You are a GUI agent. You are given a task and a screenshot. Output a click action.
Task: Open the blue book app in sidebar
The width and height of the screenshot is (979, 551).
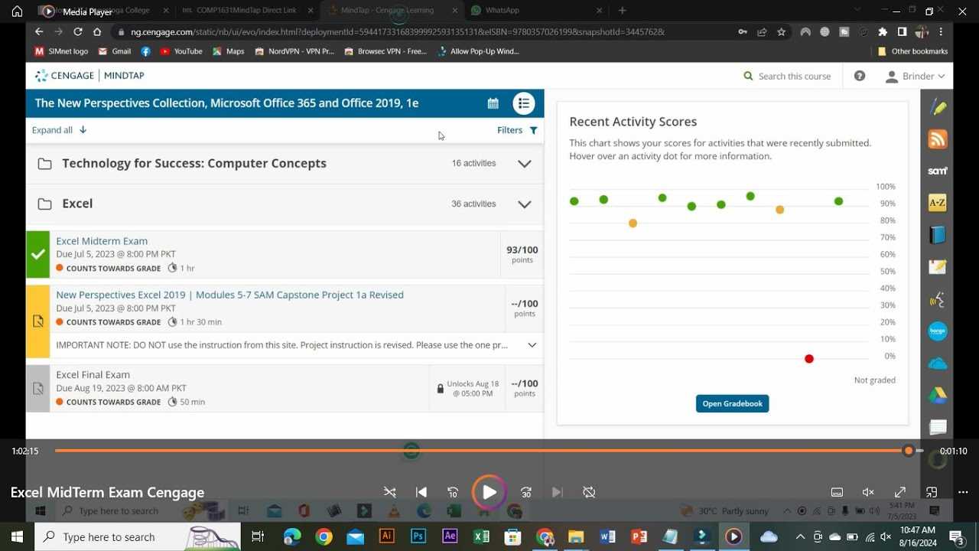(x=938, y=235)
